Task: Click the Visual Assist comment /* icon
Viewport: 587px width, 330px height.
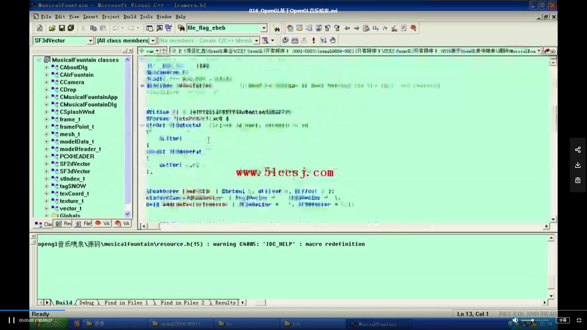Action: pos(385,28)
